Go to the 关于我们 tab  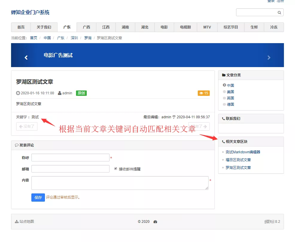(x=44, y=27)
